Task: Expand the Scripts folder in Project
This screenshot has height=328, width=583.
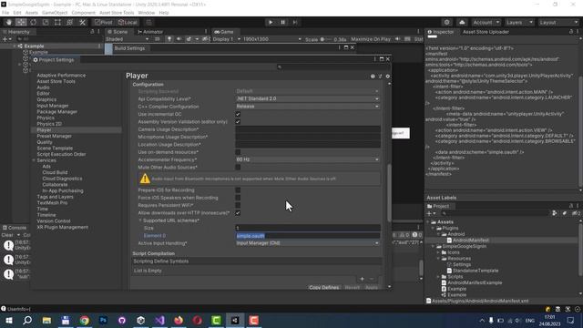Action: click(439, 277)
